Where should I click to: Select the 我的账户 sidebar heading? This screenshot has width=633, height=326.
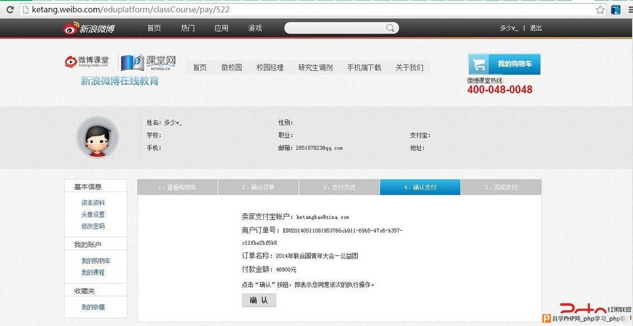tap(87, 245)
